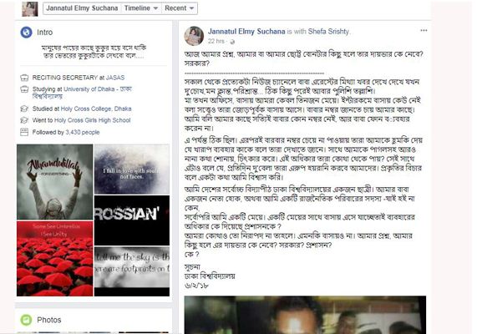Image resolution: width=477 pixels, height=334 pixels.
Task: Click the post author's profile picture
Action: click(x=194, y=36)
